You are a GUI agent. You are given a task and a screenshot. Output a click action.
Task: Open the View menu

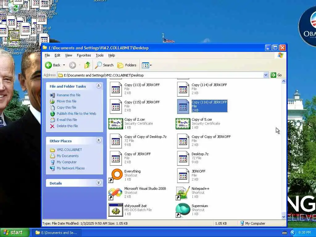coord(69,55)
